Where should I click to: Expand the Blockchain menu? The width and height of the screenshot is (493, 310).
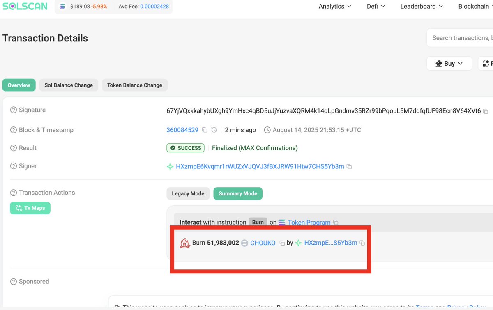475,6
